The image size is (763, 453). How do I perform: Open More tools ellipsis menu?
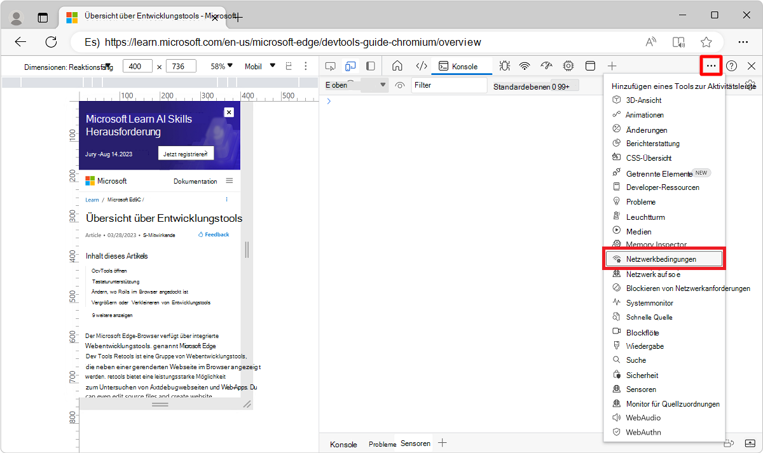[711, 65]
